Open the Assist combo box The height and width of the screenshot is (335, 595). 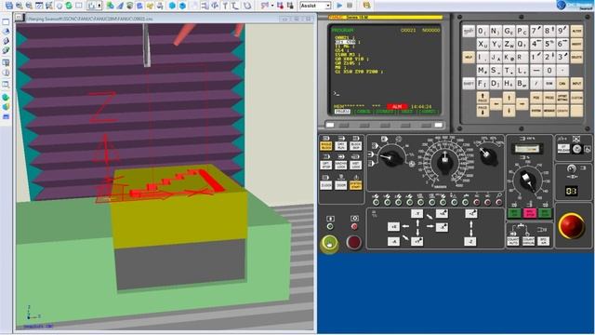click(x=315, y=6)
